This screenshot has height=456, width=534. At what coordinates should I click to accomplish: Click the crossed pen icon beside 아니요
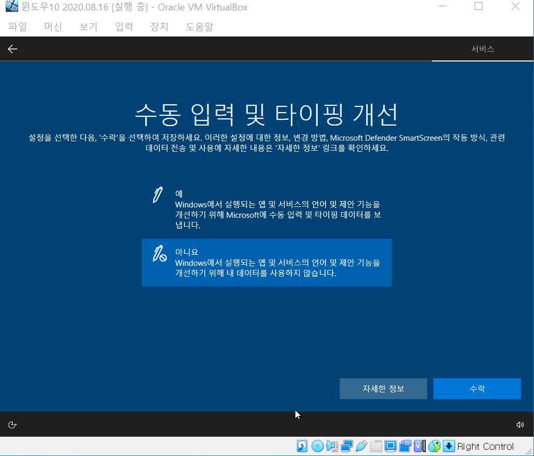(159, 253)
